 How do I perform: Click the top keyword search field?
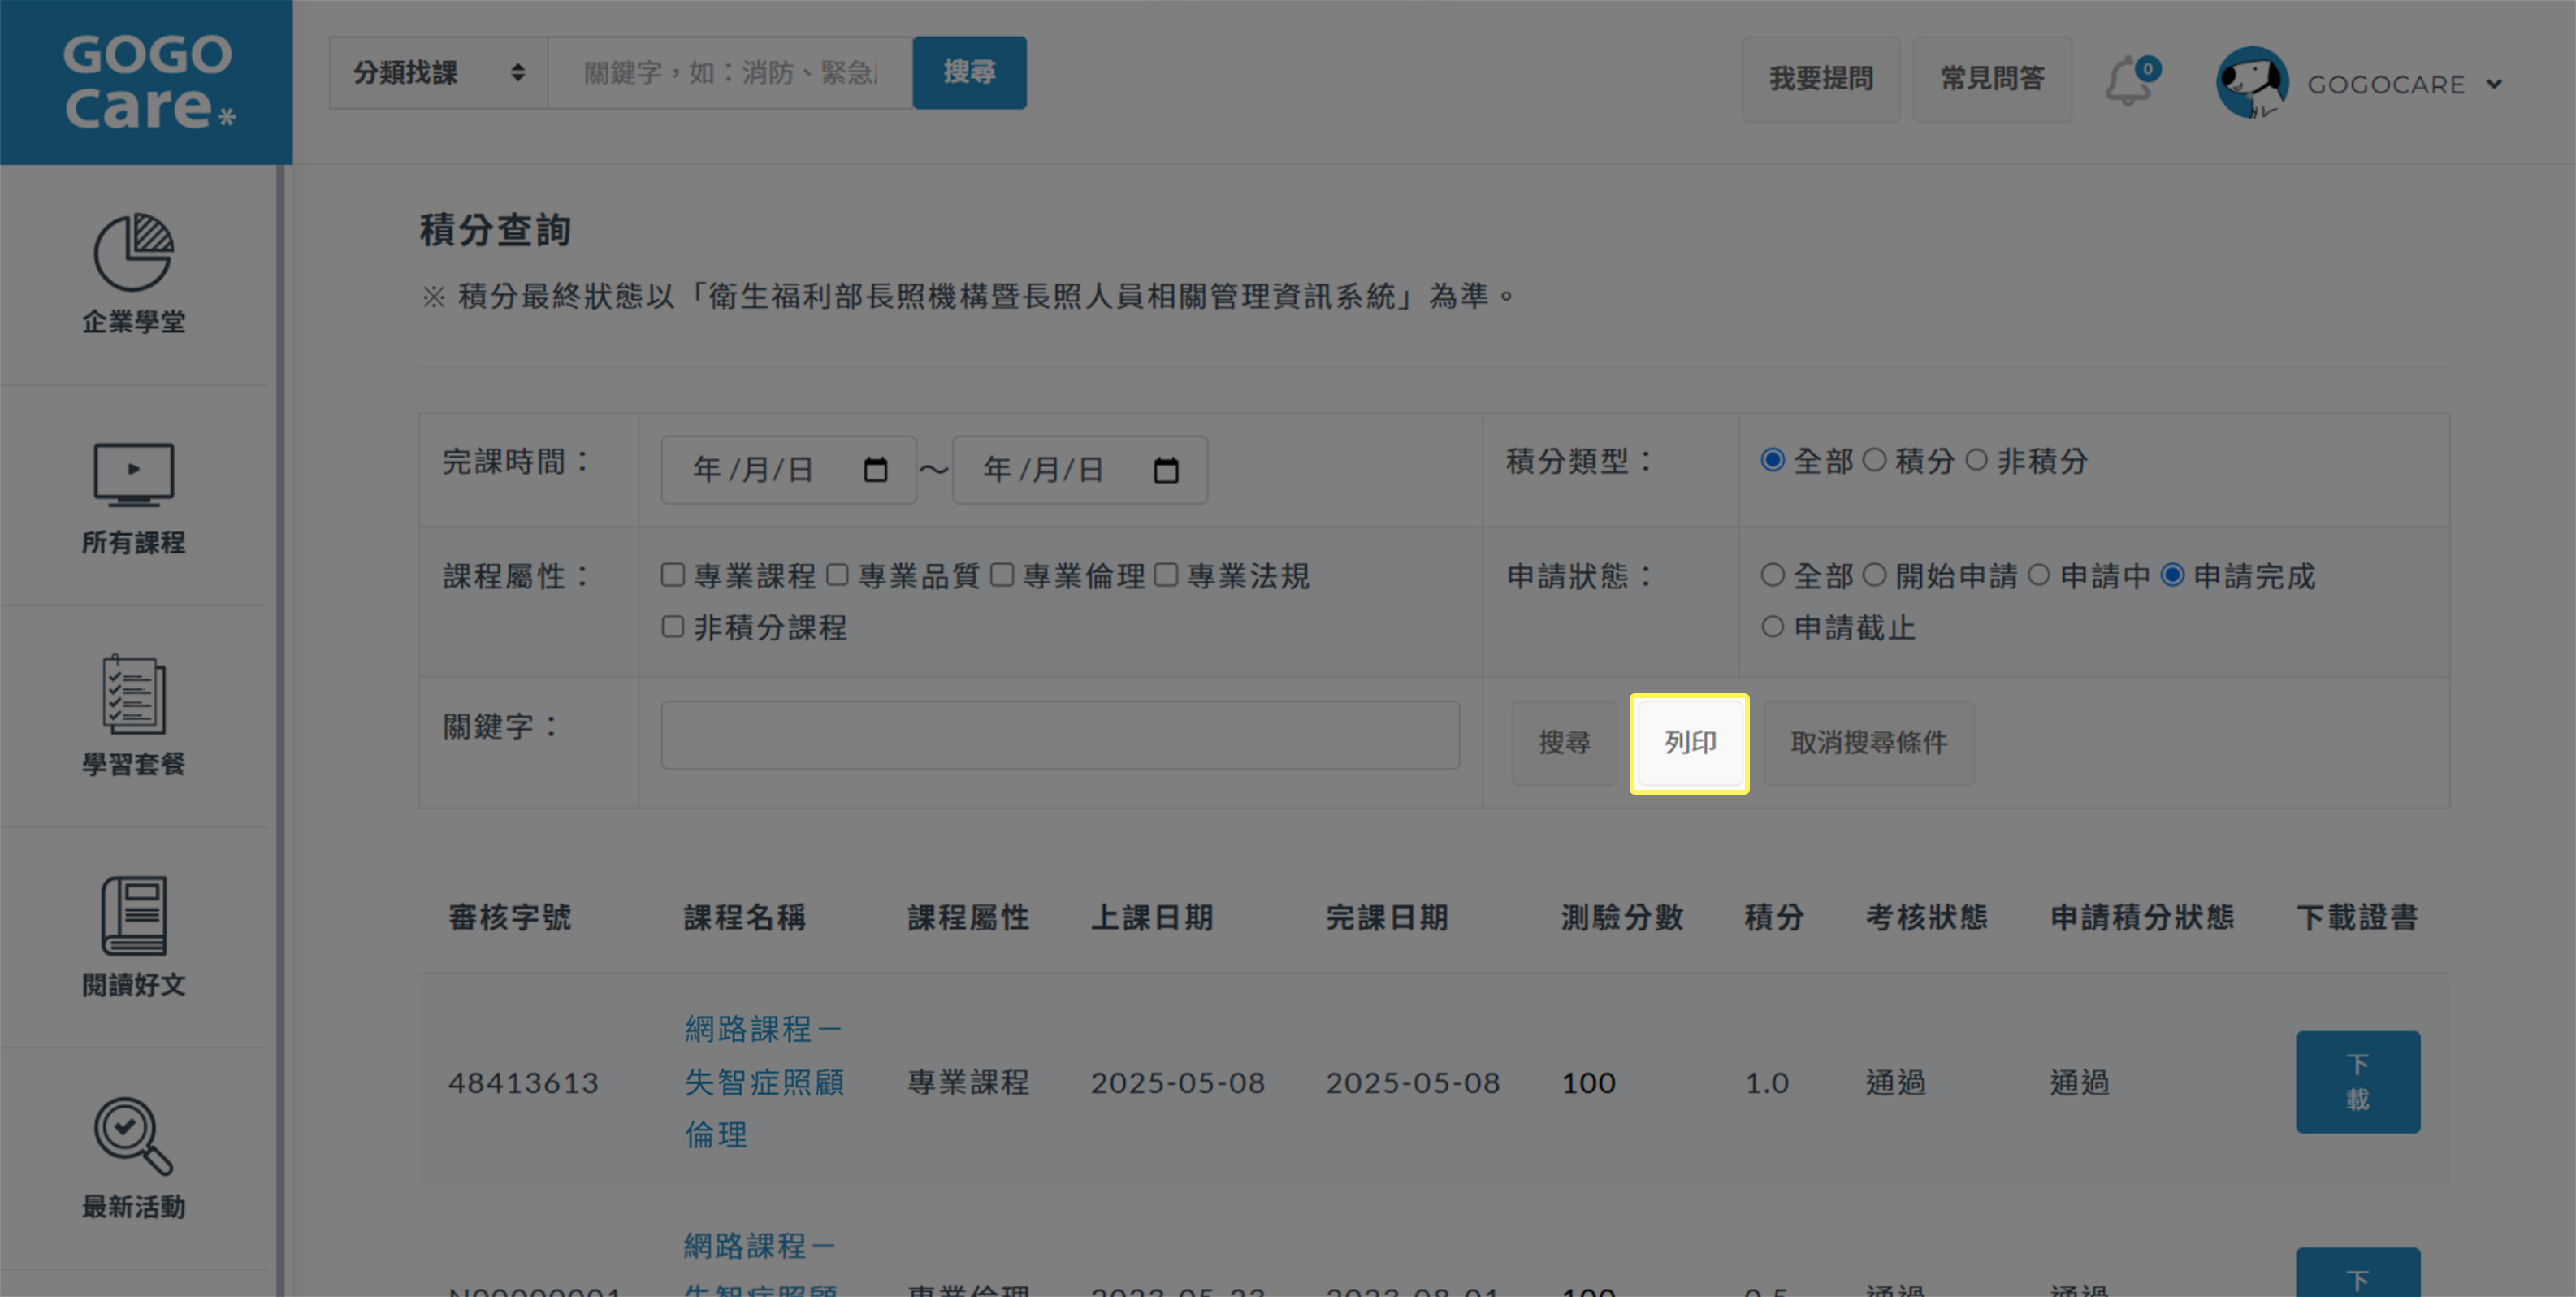[730, 72]
